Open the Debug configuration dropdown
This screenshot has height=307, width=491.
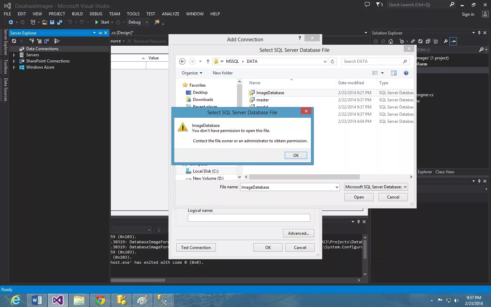[x=138, y=22]
